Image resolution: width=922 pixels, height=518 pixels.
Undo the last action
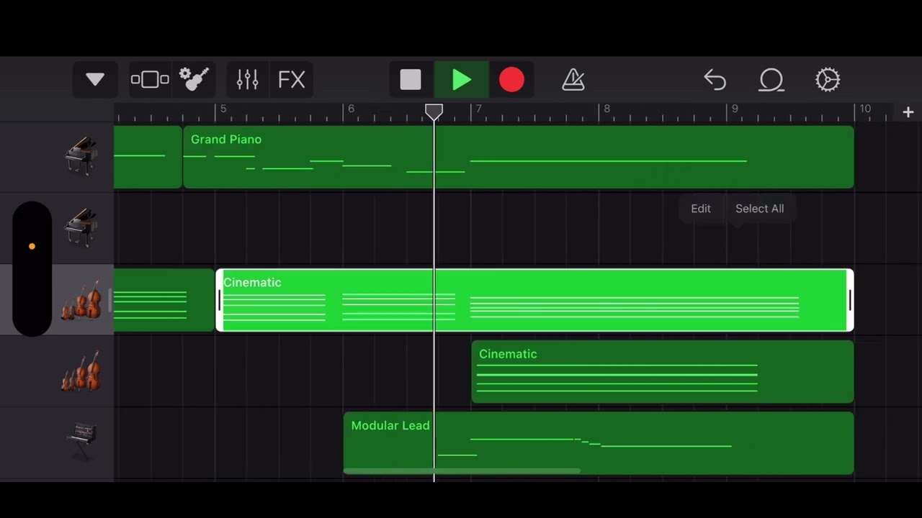[x=715, y=80]
